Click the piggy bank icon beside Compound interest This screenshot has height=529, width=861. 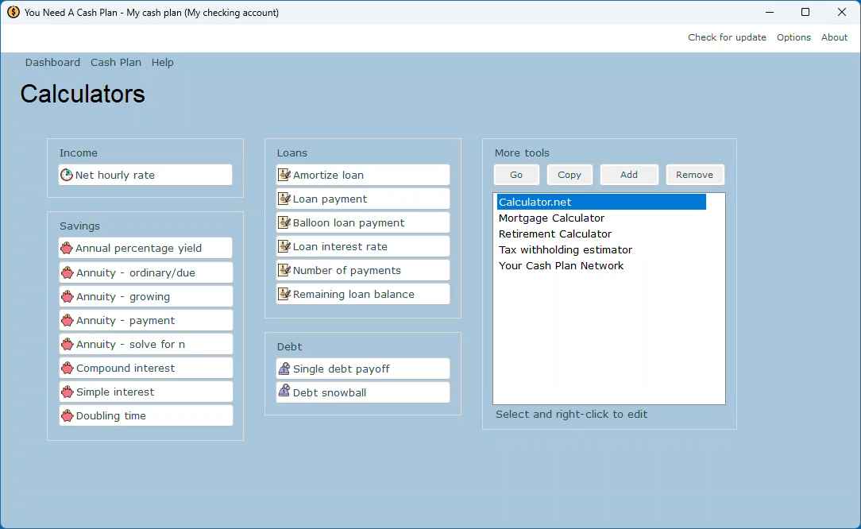point(67,369)
